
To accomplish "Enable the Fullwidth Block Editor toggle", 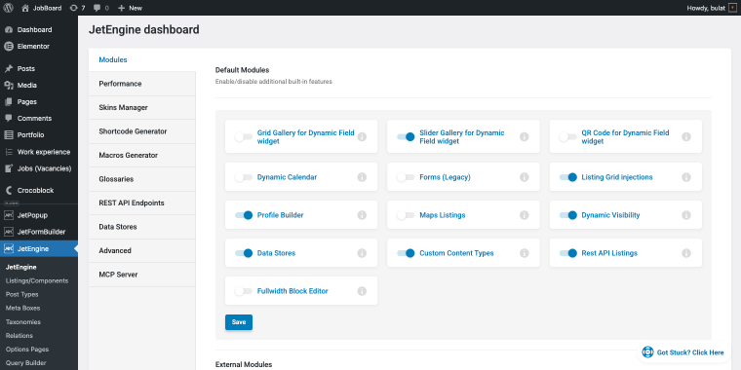I will point(244,291).
